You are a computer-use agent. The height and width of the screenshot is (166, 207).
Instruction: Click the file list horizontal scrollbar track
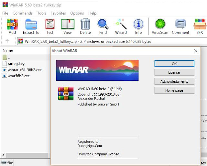27,155
